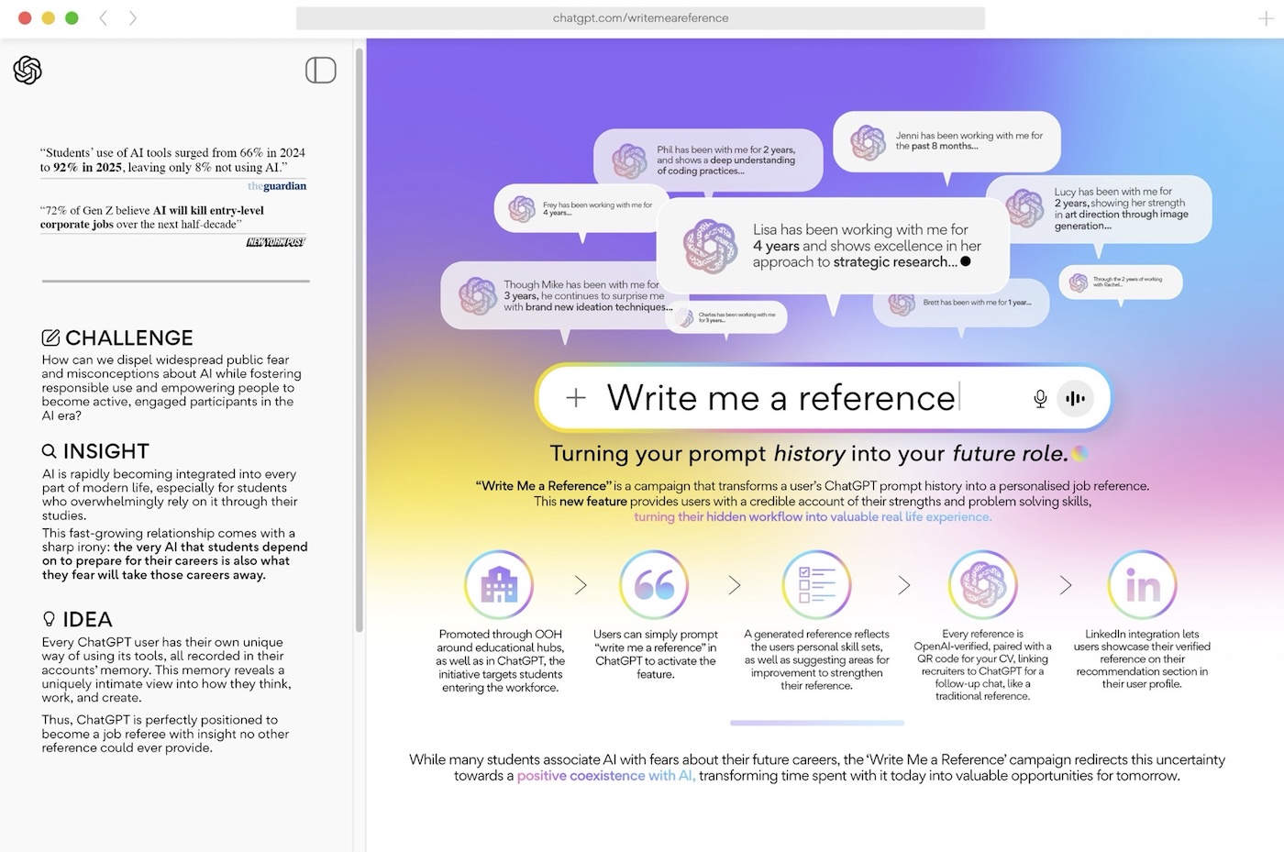Screen dimensions: 1284x852
Task: Click the plus attach icon in prompt bar
Action: click(576, 397)
